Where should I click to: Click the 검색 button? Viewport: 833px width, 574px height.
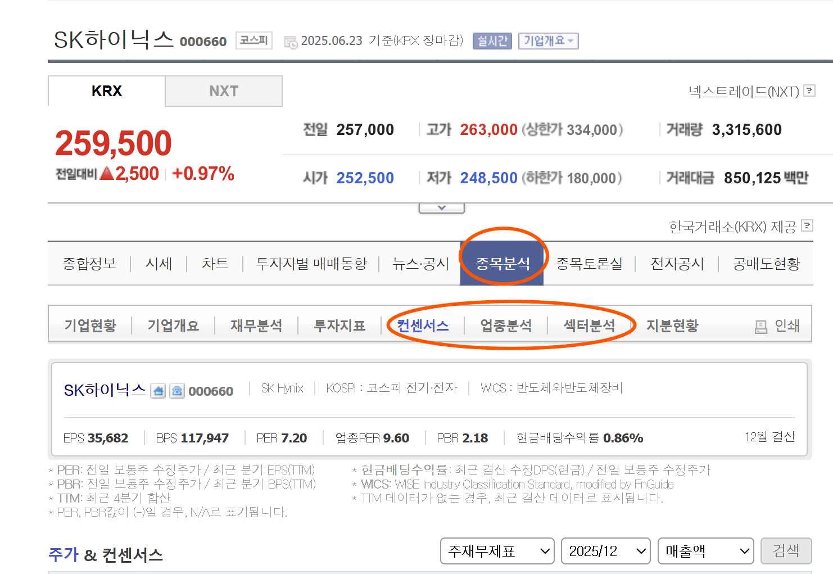tap(786, 551)
